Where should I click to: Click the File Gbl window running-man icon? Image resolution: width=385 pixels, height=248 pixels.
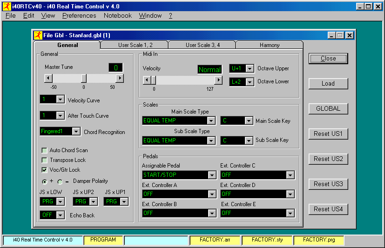(x=38, y=35)
